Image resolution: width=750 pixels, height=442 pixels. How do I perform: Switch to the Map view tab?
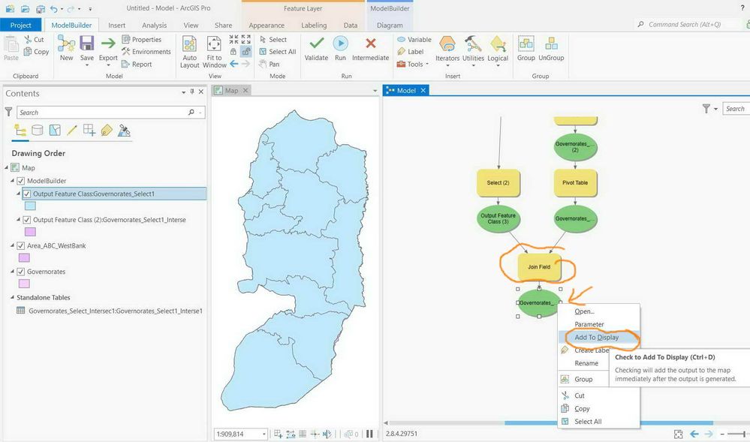point(231,90)
